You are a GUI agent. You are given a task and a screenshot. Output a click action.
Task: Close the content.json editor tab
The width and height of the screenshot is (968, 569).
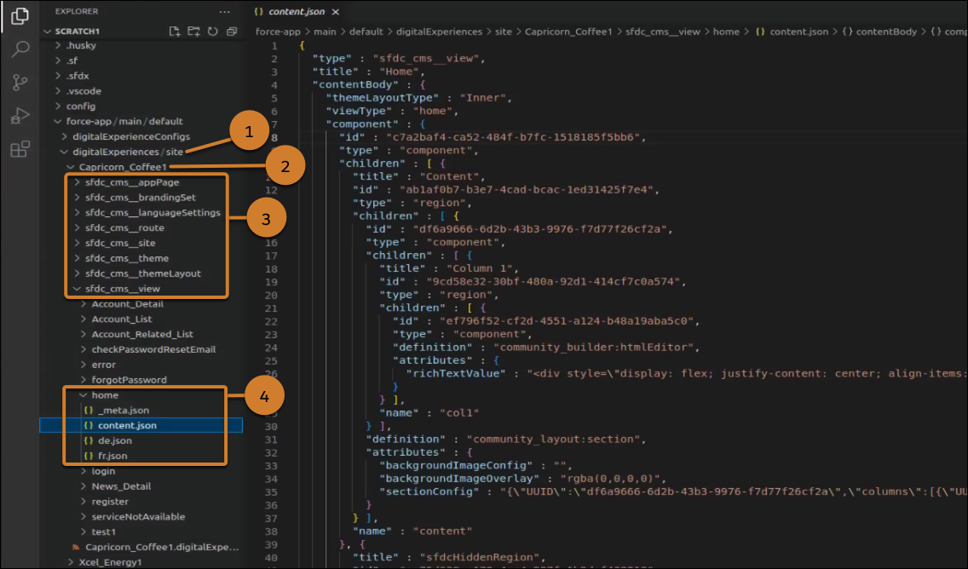335,12
